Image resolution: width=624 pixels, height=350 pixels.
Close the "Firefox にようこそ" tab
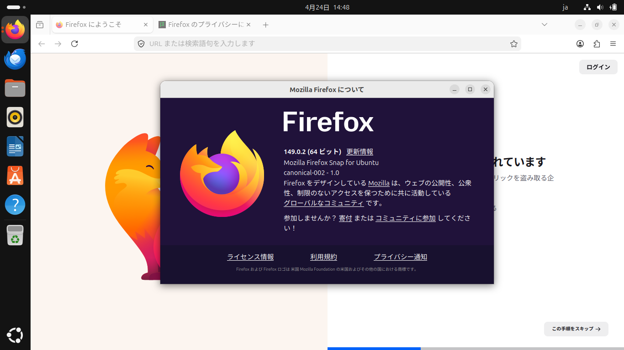pyautogui.click(x=146, y=25)
